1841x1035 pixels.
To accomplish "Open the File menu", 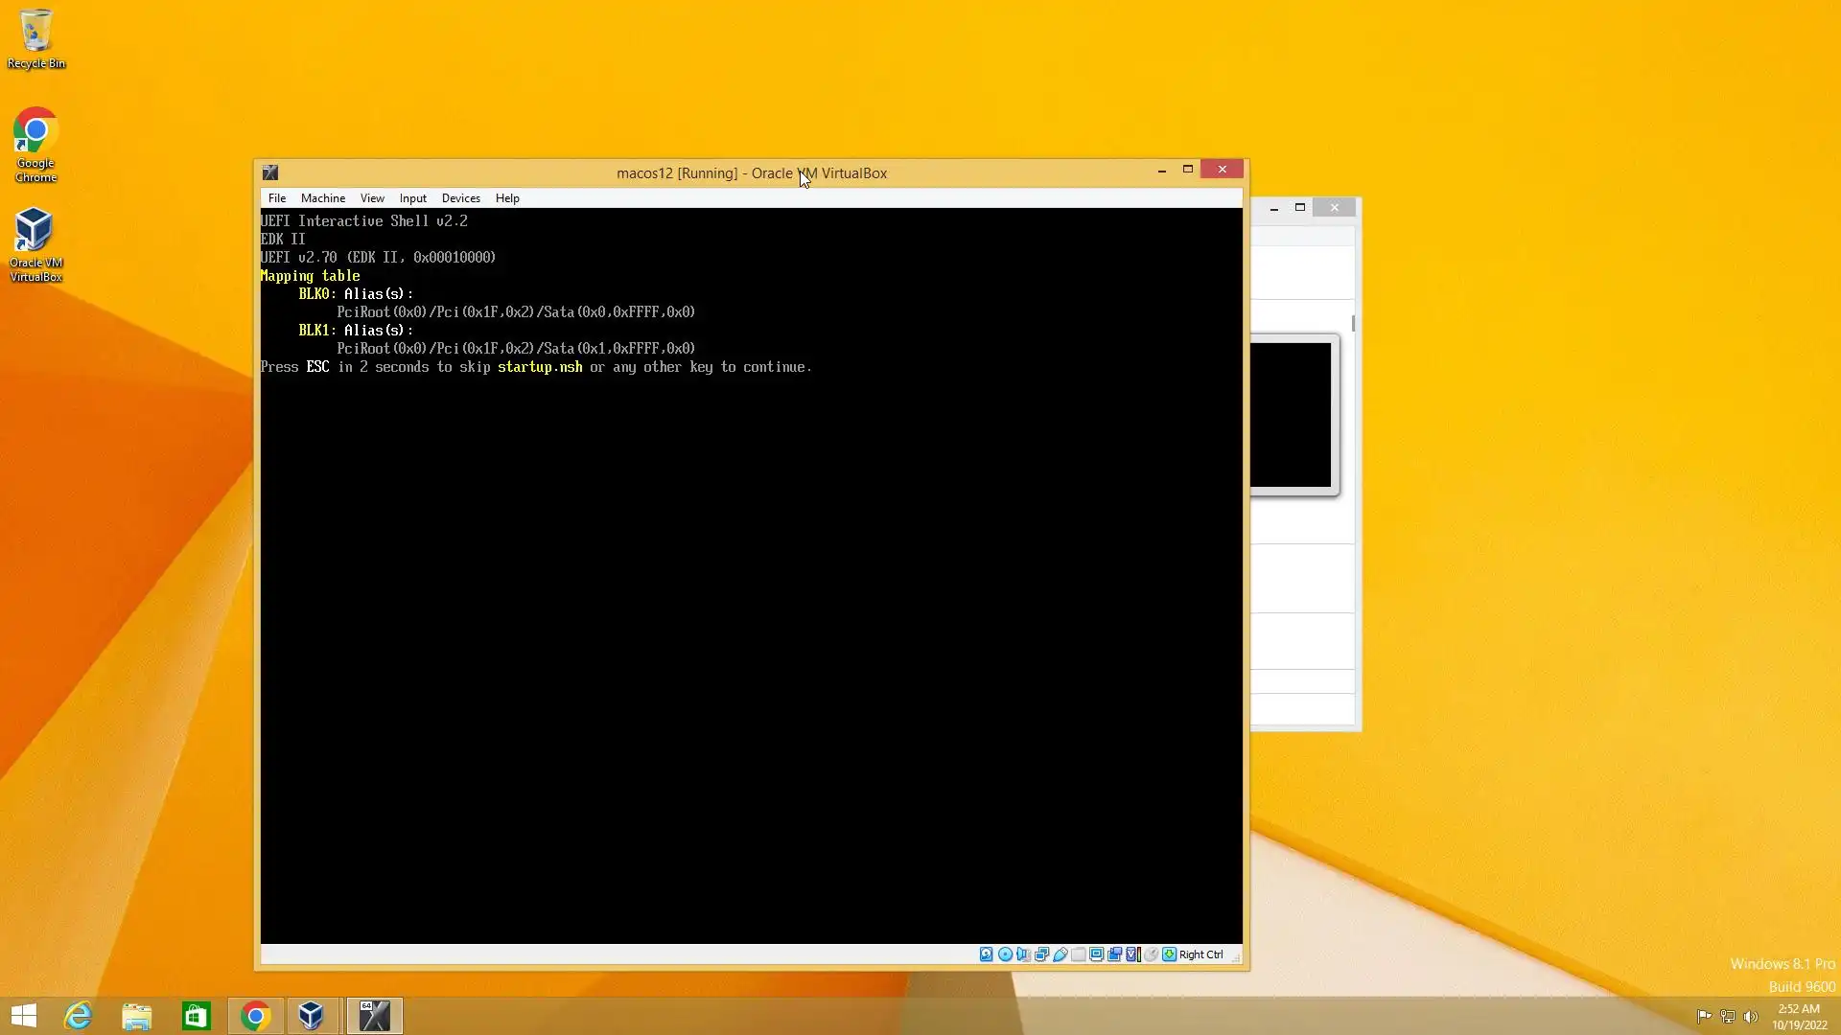I will click(x=276, y=198).
